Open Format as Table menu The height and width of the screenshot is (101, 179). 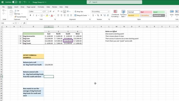(123, 13)
